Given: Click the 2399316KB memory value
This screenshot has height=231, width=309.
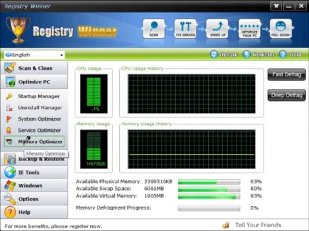Looking at the screenshot, I should pos(158,182).
